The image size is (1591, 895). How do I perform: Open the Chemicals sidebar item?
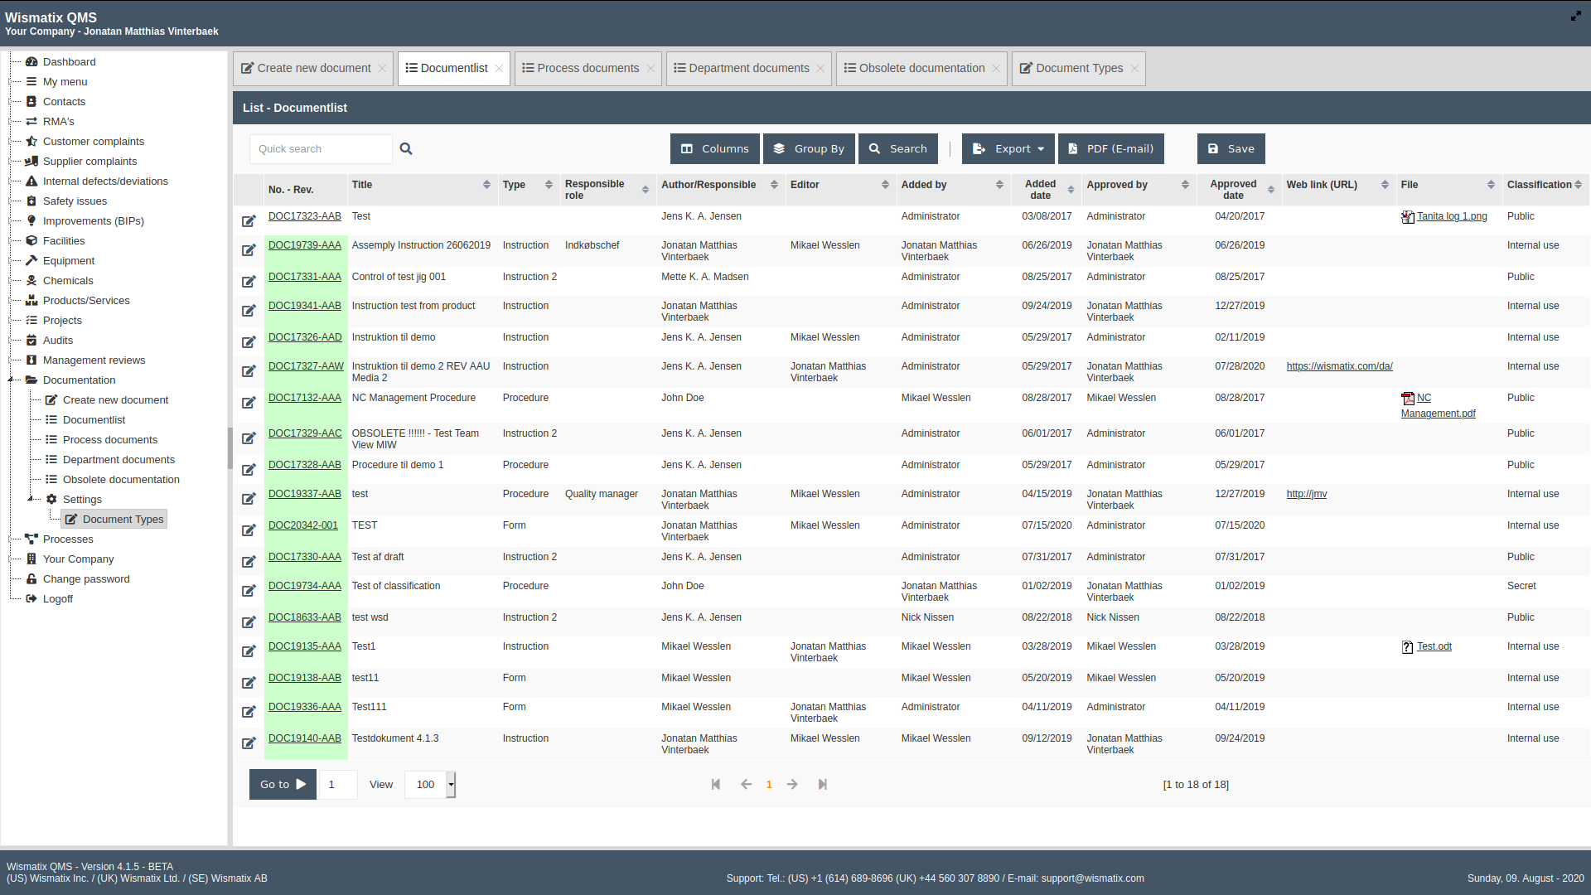click(68, 281)
